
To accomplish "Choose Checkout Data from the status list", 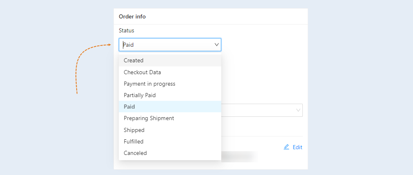I will point(170,72).
